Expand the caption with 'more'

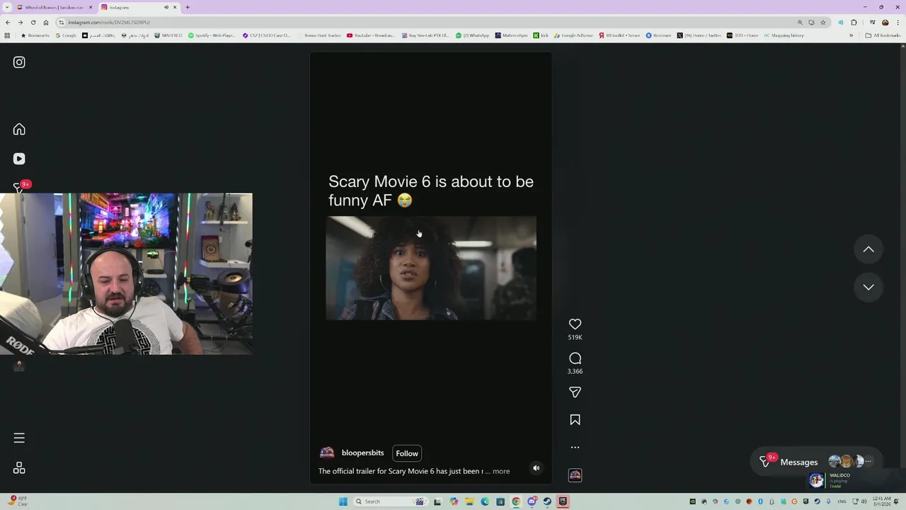coord(501,471)
